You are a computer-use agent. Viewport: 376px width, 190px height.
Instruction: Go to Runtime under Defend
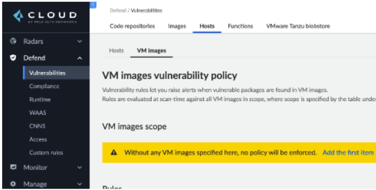click(x=40, y=100)
